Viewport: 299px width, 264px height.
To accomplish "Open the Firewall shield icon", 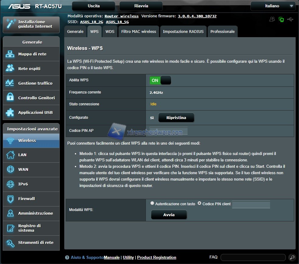I will tap(10, 199).
